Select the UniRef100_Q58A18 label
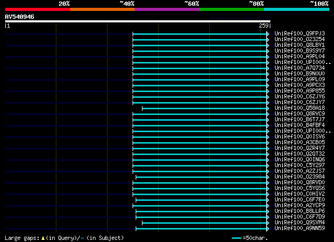334x242 pixels. click(x=300, y=108)
